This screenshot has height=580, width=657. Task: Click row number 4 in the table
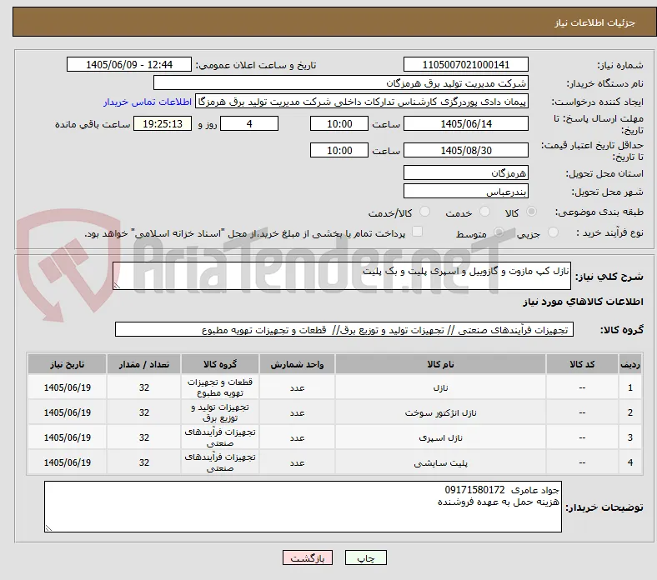629,462
